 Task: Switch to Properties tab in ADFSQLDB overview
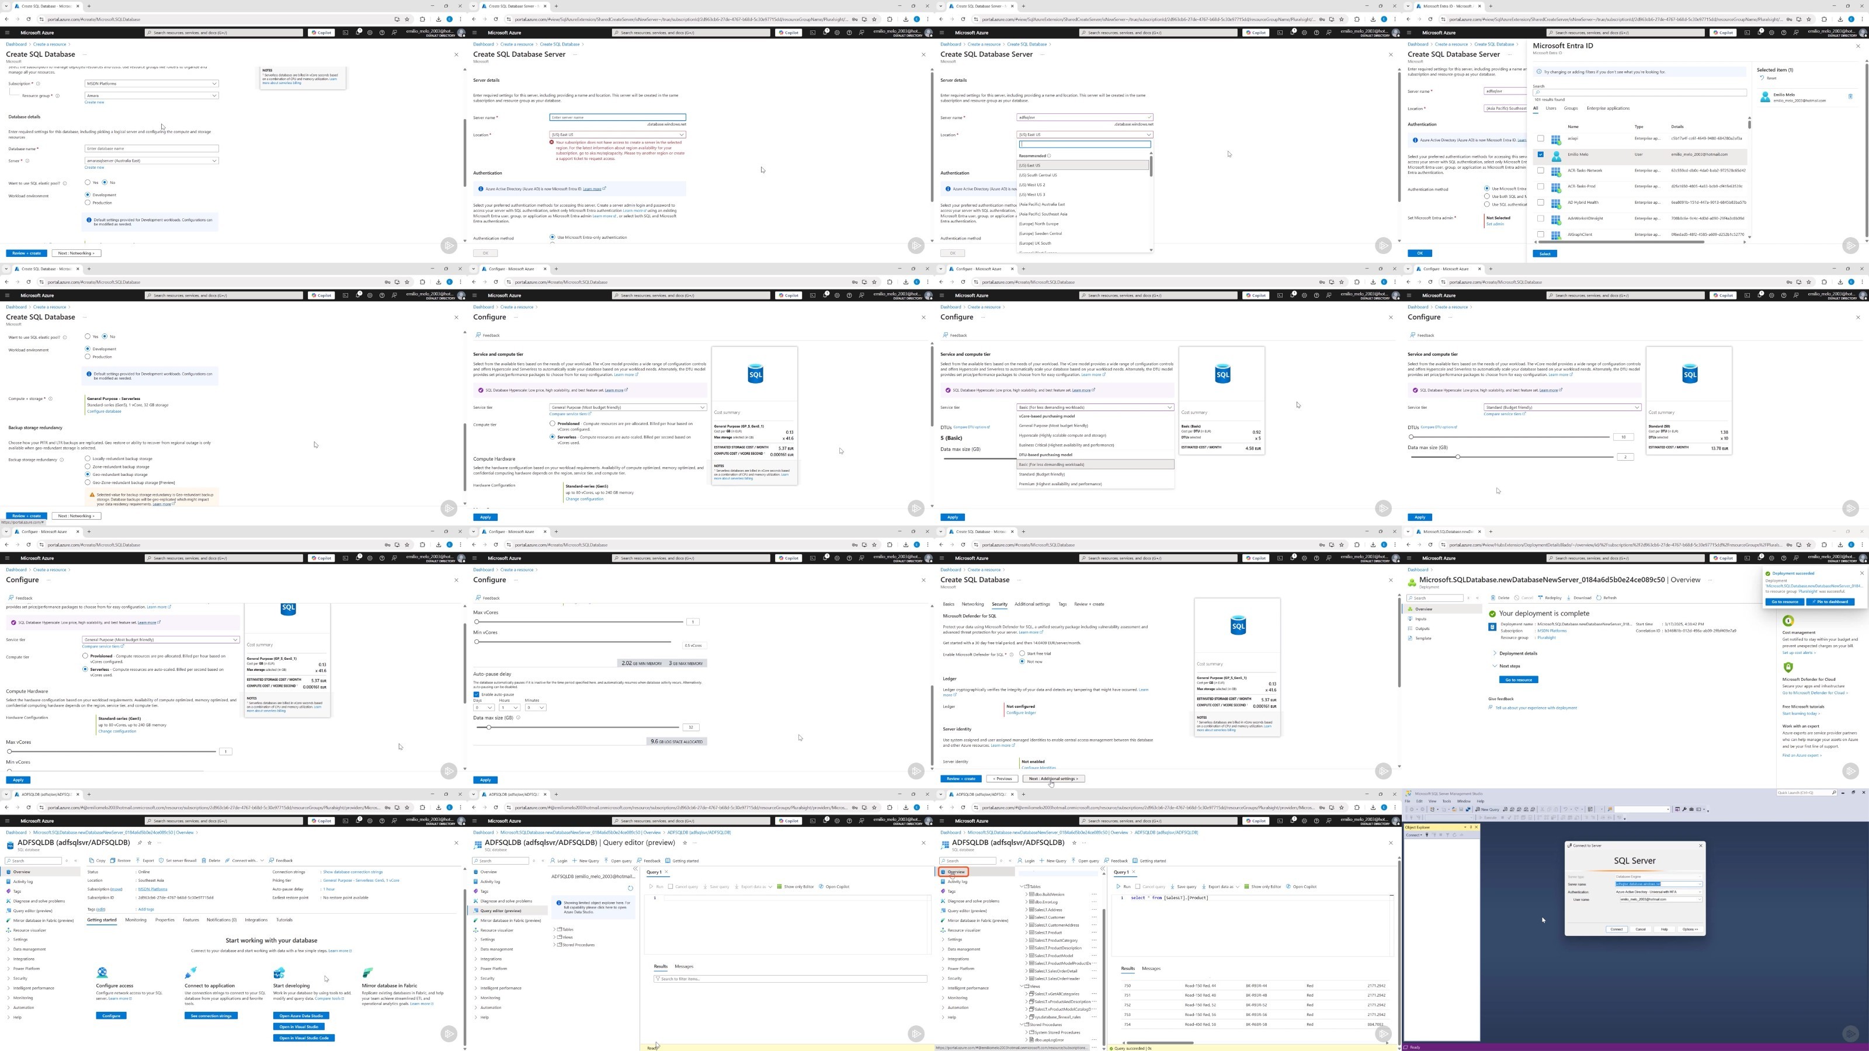(x=165, y=920)
